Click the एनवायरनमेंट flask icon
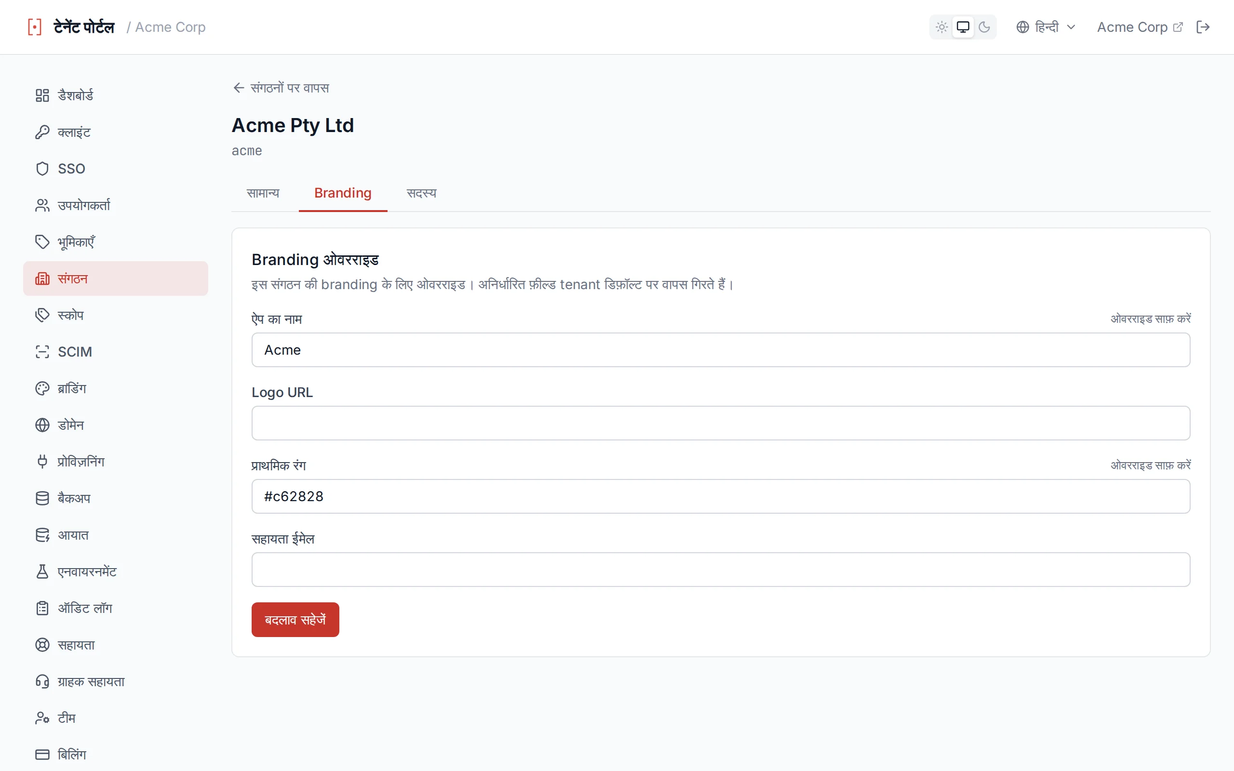This screenshot has width=1234, height=771. [x=42, y=572]
